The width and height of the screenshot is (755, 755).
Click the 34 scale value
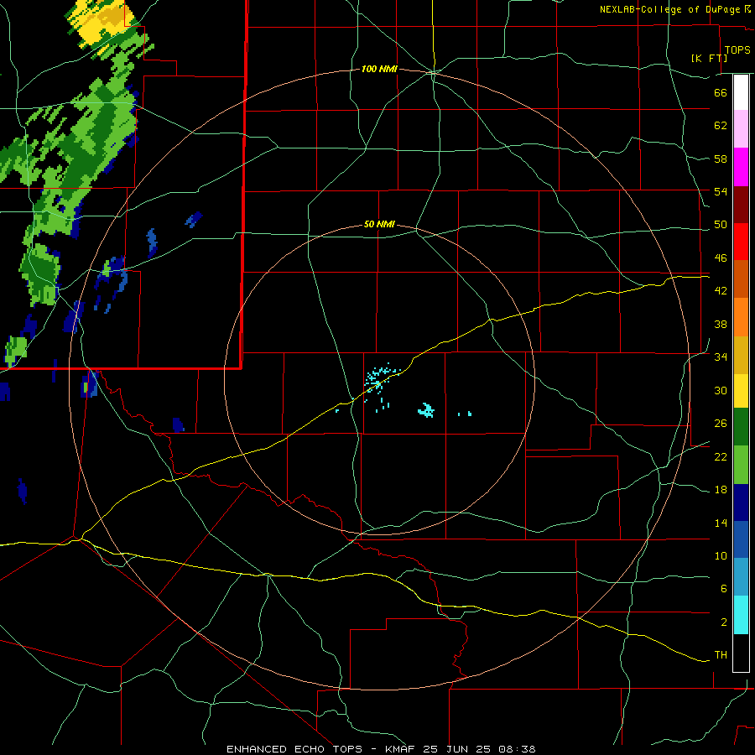(721, 357)
